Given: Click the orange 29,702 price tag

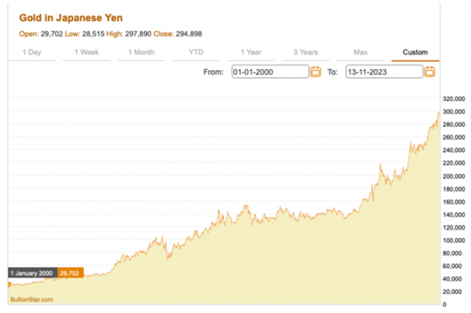Looking at the screenshot, I should pos(70,273).
